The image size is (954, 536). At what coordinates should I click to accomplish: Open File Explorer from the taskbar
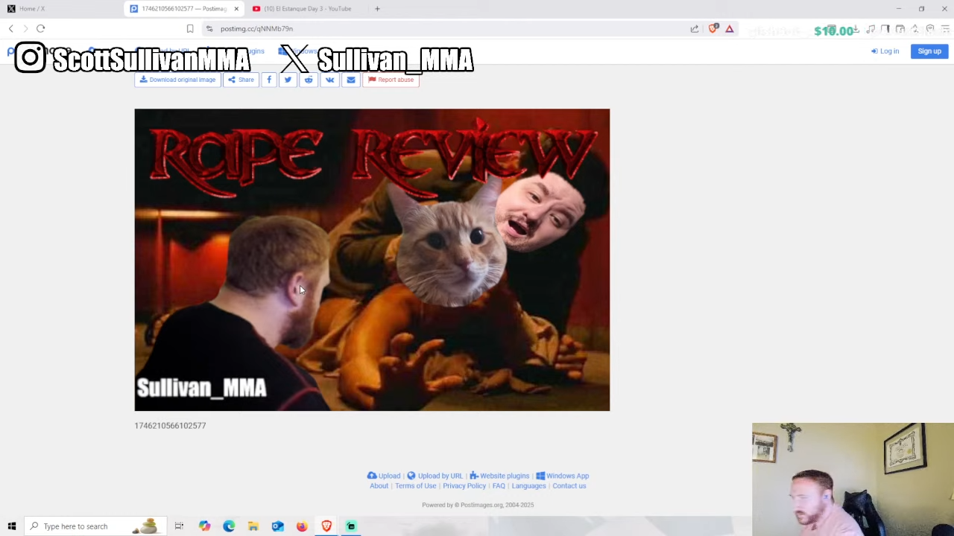253,526
